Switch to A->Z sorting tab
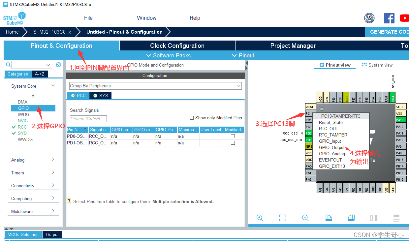 pos(40,74)
